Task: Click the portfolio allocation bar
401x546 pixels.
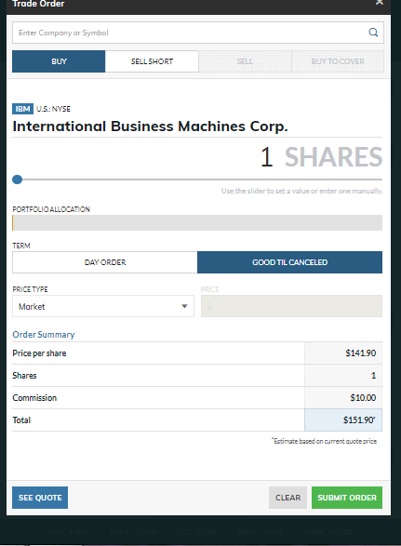Action: [x=197, y=222]
